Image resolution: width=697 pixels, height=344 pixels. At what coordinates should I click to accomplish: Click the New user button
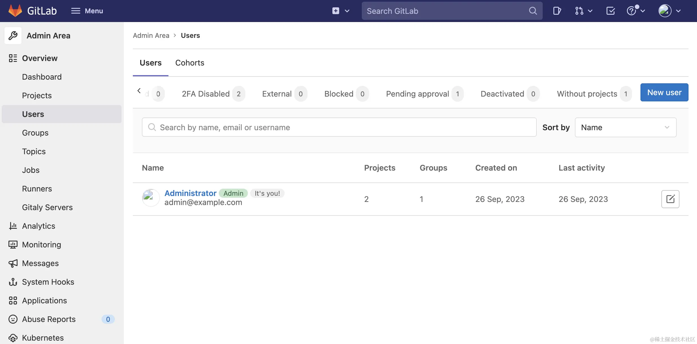(664, 92)
